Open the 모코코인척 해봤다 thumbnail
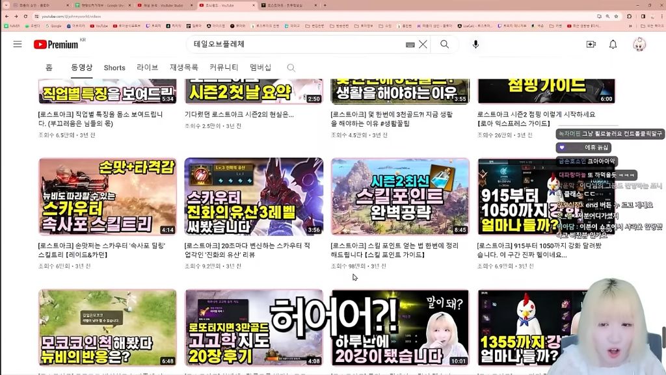Viewport: 666px width, 375px height. 107,328
